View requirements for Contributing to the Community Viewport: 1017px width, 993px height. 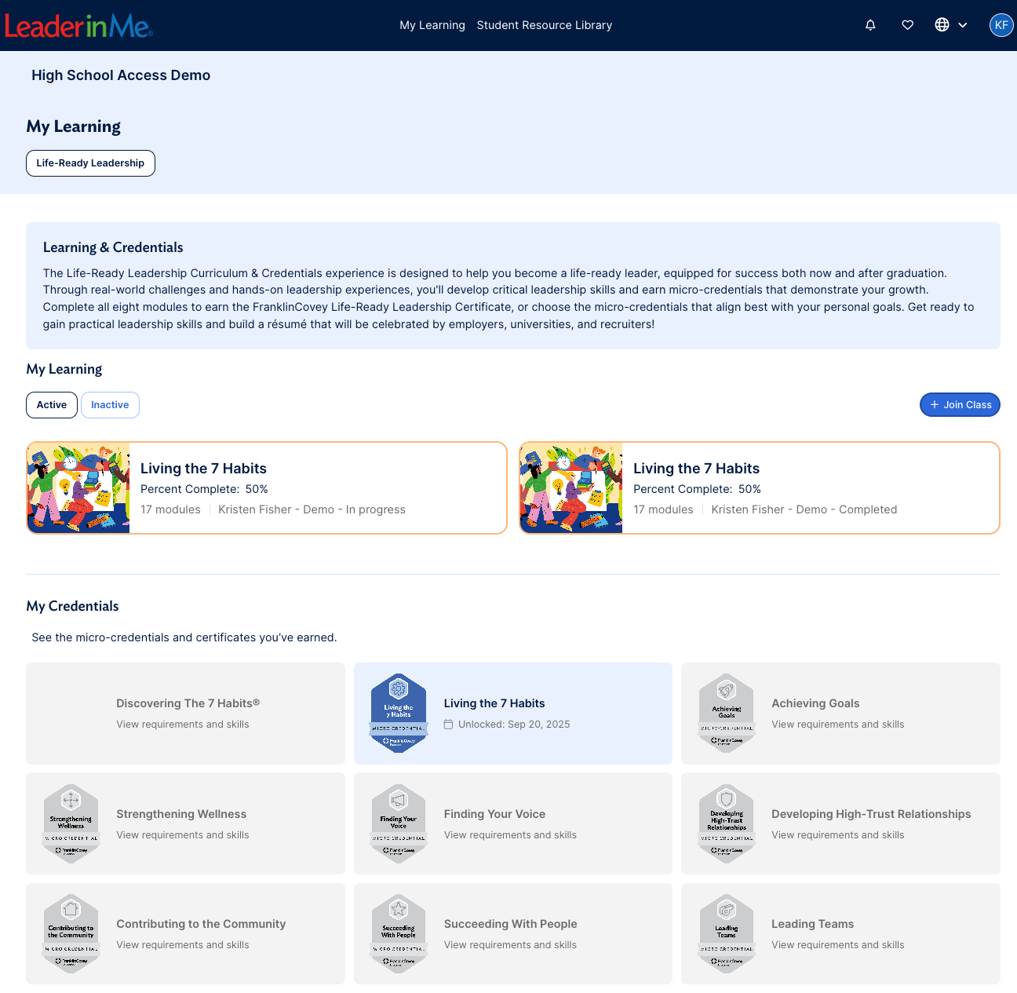pyautogui.click(x=183, y=945)
